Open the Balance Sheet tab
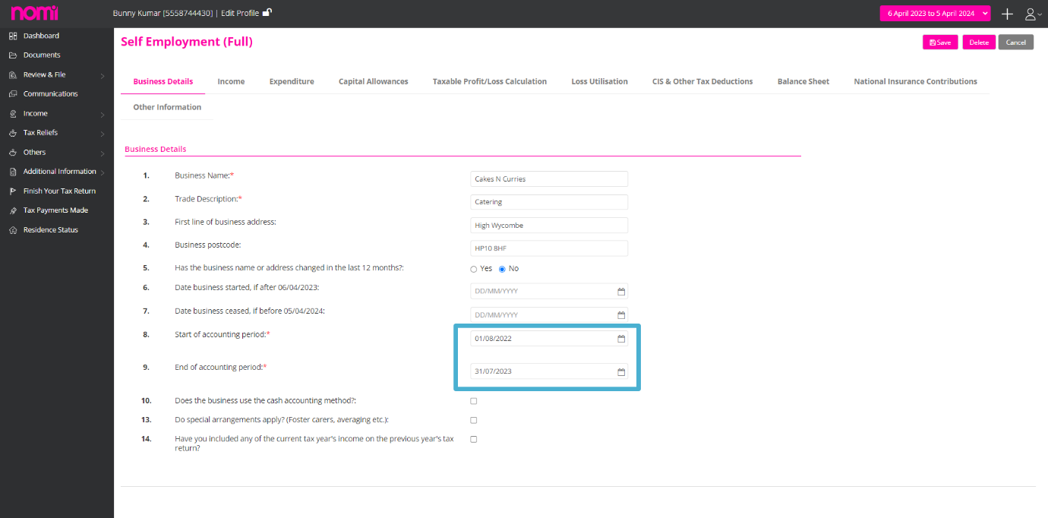 point(803,81)
